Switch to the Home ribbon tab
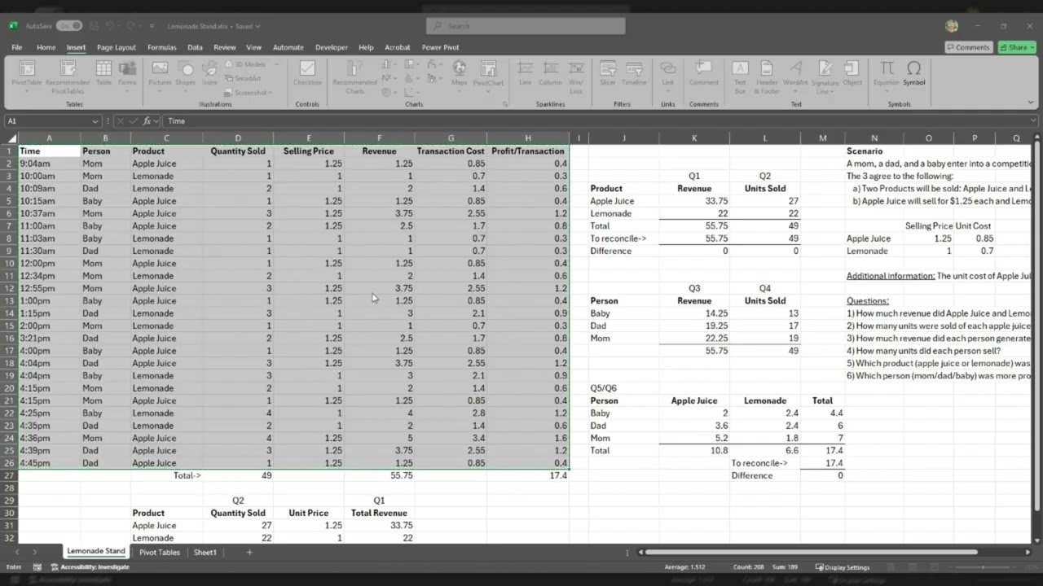1043x586 pixels. 46,47
